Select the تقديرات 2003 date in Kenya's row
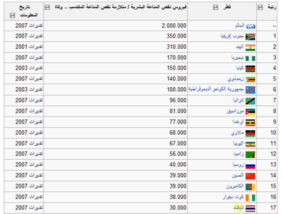This screenshot has width=283, height=214. click(29, 68)
